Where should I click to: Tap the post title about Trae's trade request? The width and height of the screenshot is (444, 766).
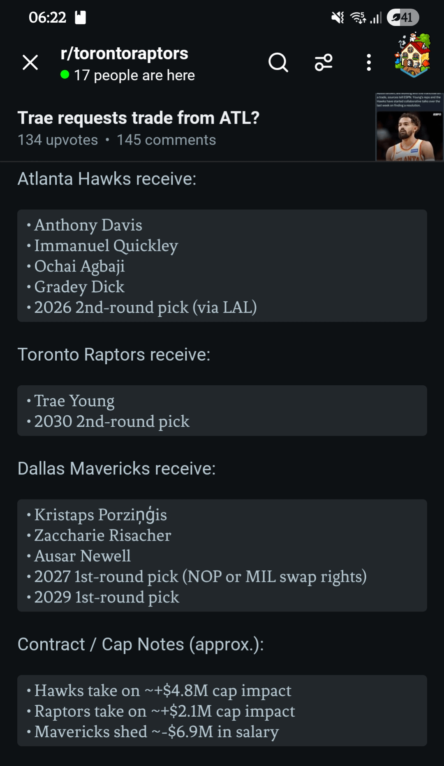point(138,118)
